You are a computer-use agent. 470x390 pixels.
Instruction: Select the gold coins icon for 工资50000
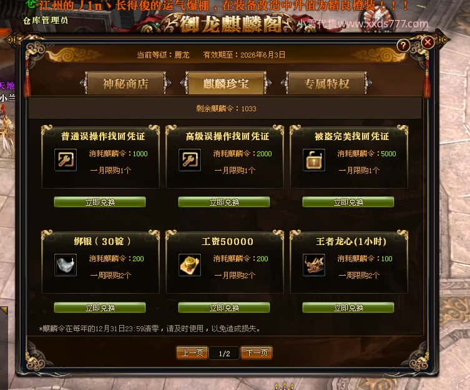pyautogui.click(x=190, y=265)
